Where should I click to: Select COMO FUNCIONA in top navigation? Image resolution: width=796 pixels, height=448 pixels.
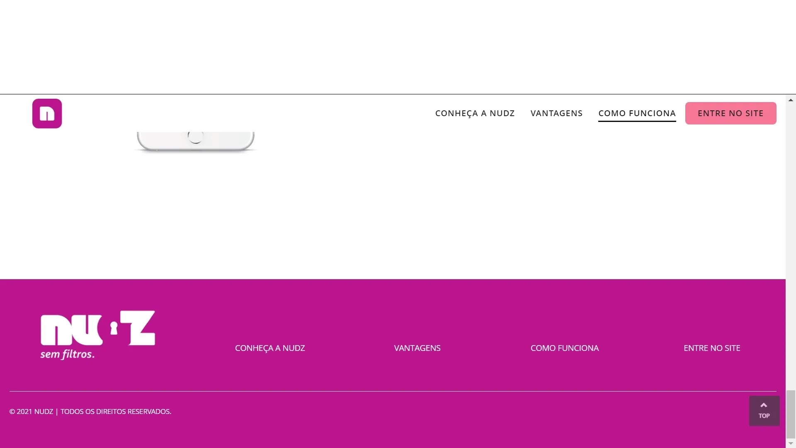[x=637, y=113]
